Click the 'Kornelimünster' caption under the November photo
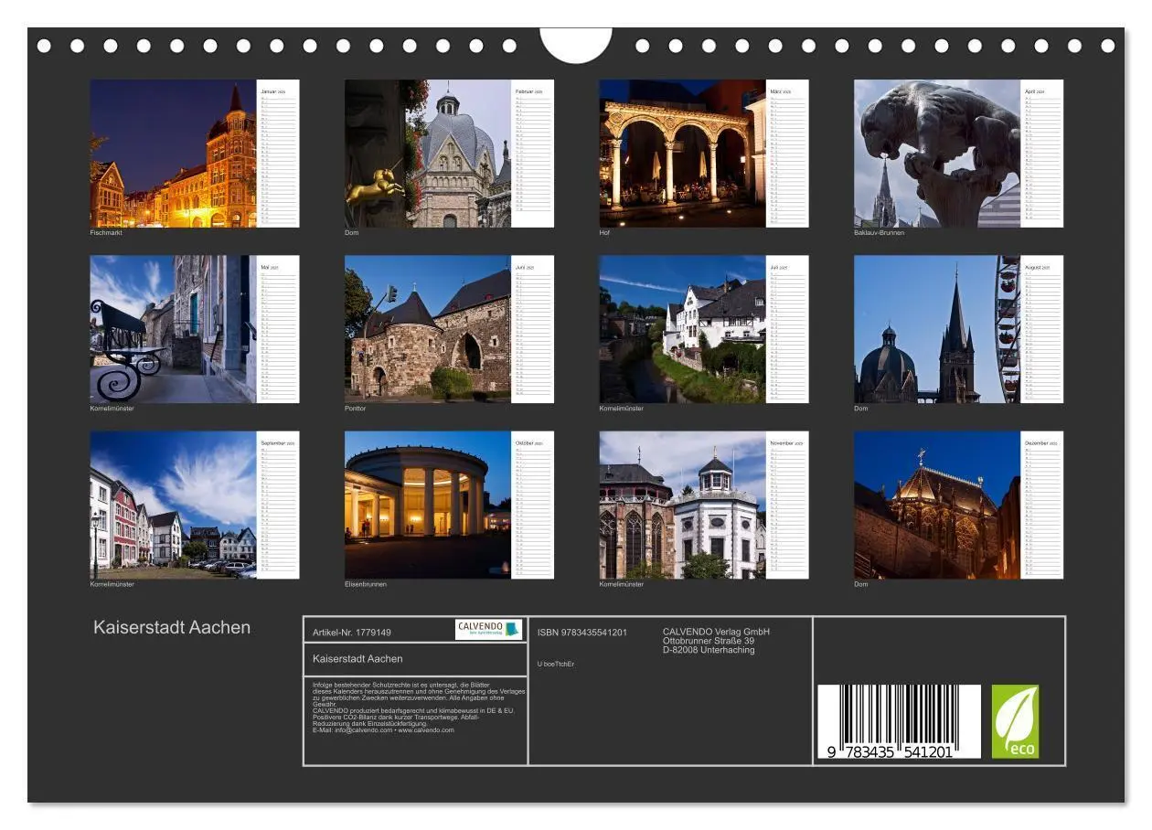 click(622, 584)
